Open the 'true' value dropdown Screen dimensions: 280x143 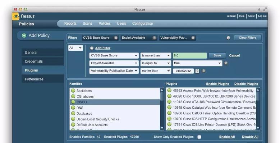[x=197, y=63]
